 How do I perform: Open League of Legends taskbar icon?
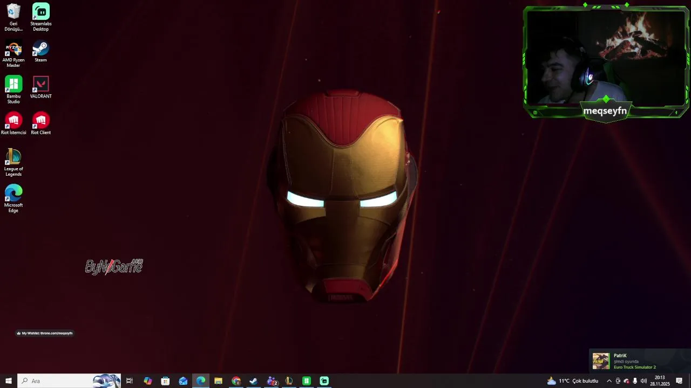[x=289, y=381]
